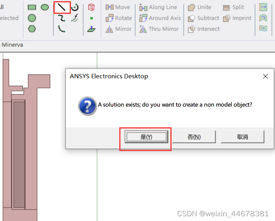The width and height of the screenshot is (275, 221).
Task: Select the Draw Line tool
Action: click(62, 7)
